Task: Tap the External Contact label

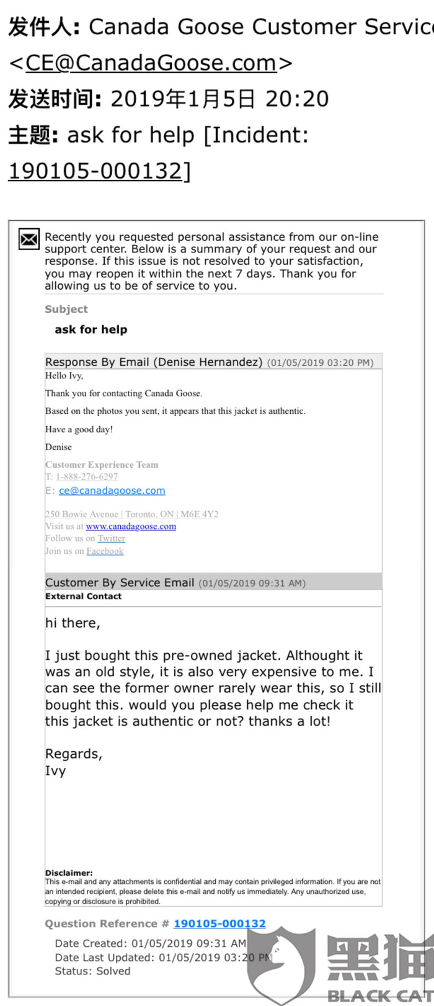Action: (x=84, y=596)
